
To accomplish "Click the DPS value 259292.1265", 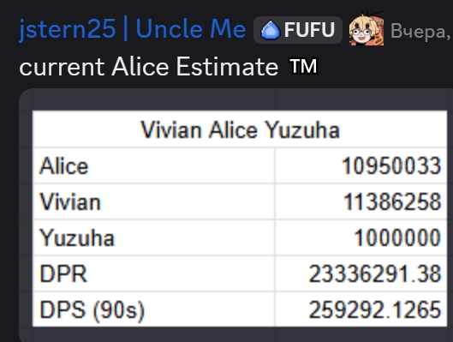I will point(375,309).
